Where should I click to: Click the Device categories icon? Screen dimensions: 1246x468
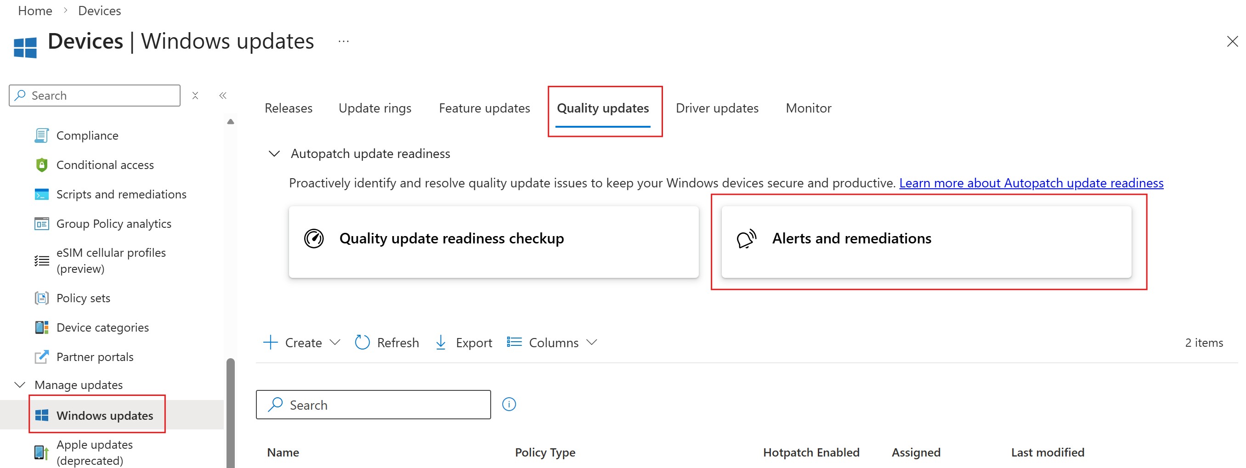[42, 327]
